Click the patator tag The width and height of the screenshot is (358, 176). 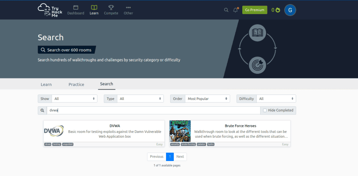point(201,144)
